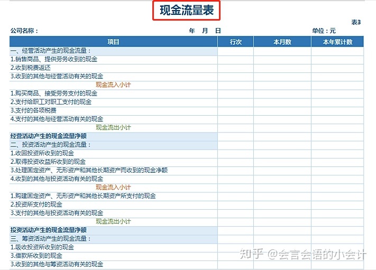
Task: Select the 公司名称 label
Action: click(x=24, y=31)
